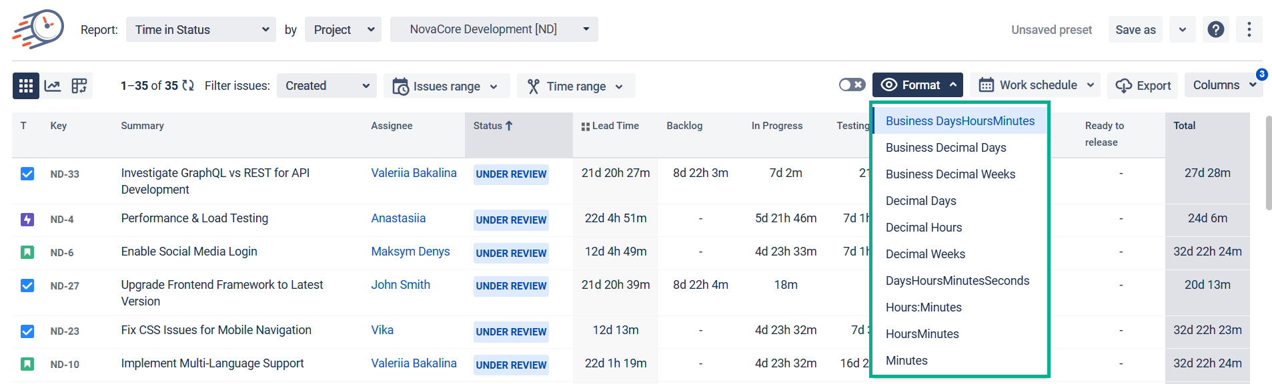Click the ND-4 epic type icon
1272x384 pixels.
[x=27, y=219]
